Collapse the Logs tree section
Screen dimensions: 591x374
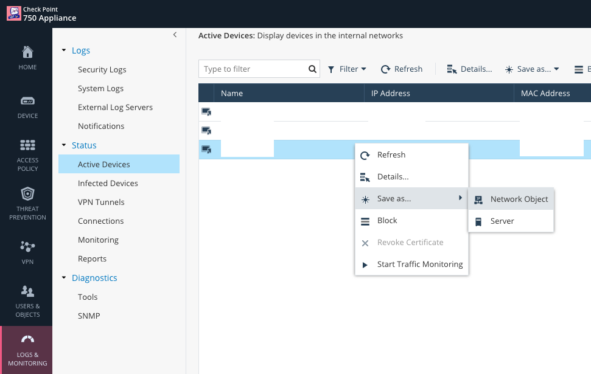pyautogui.click(x=64, y=50)
